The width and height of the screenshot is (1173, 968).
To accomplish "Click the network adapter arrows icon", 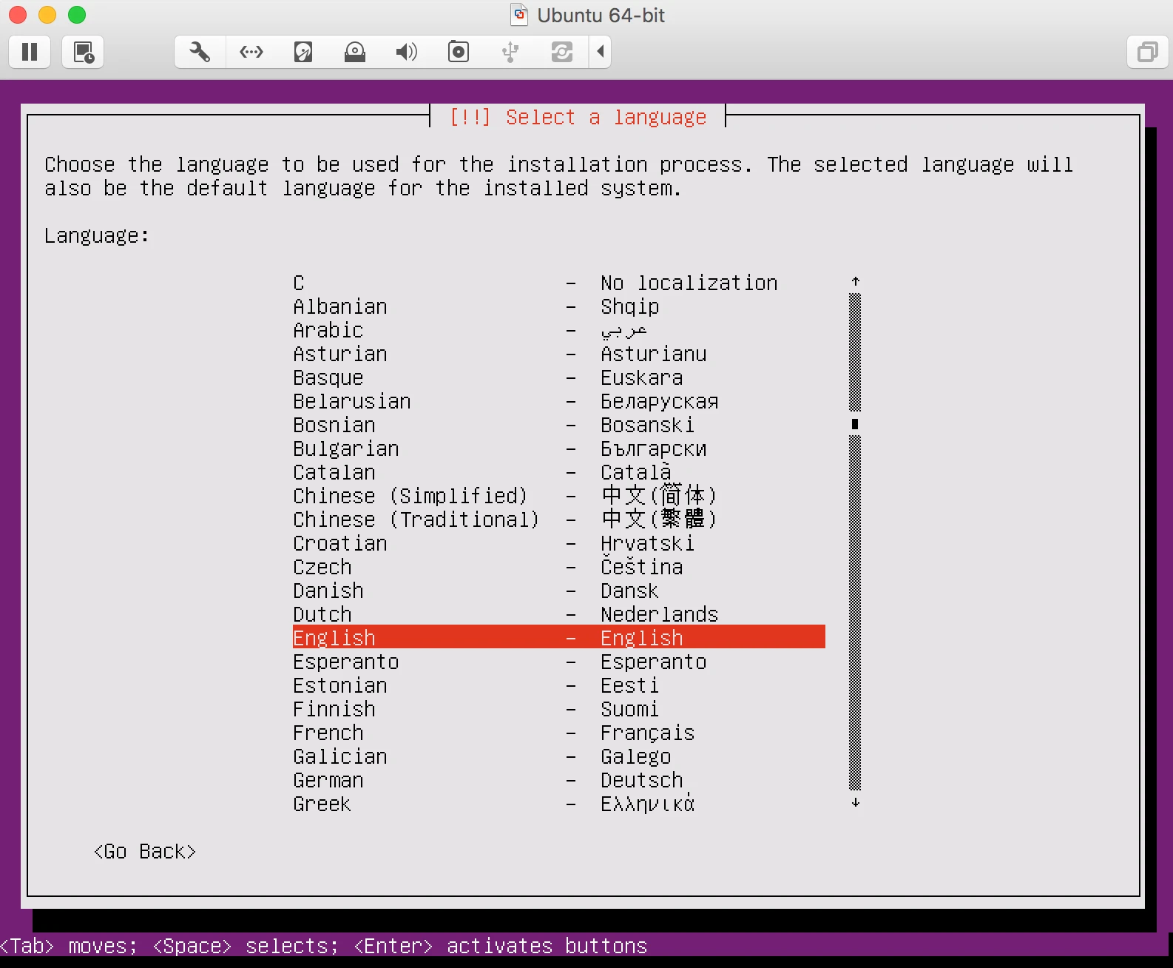I will coord(251,52).
